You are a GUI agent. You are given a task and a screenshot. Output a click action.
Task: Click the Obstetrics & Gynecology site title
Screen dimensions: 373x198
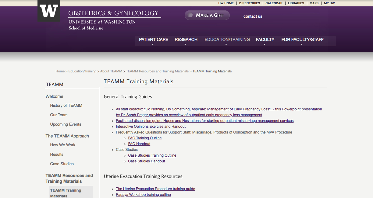click(113, 13)
